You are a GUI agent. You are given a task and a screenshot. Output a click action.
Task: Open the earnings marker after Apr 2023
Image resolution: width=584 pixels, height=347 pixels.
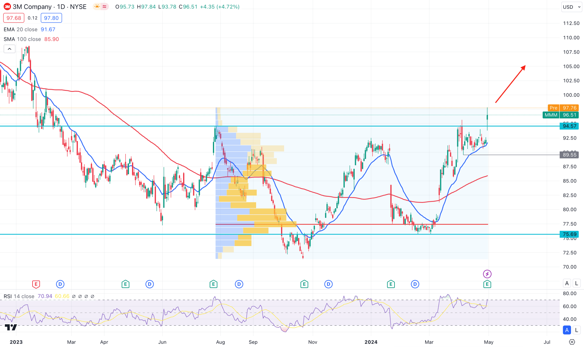coord(125,284)
